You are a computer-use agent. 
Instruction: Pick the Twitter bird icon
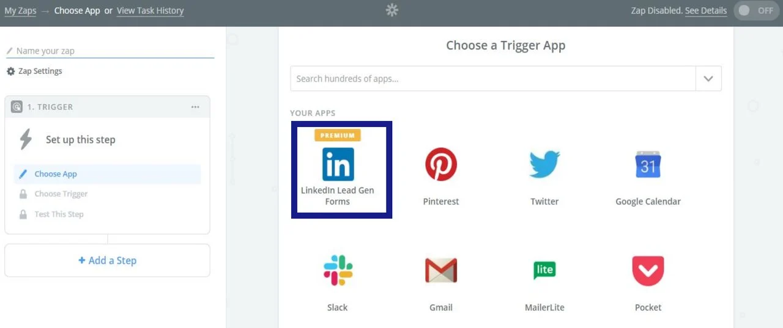click(544, 164)
